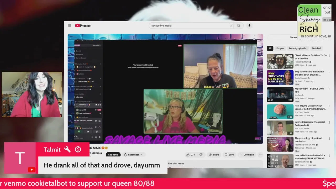Click the Enlightened Superior Superhuman thumbnail
The height and width of the screenshot is (189, 336).
(280, 144)
